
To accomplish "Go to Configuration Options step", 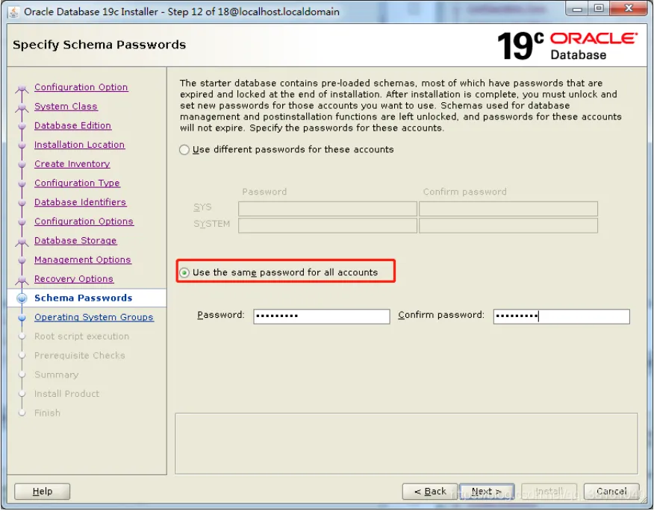I will coord(84,222).
